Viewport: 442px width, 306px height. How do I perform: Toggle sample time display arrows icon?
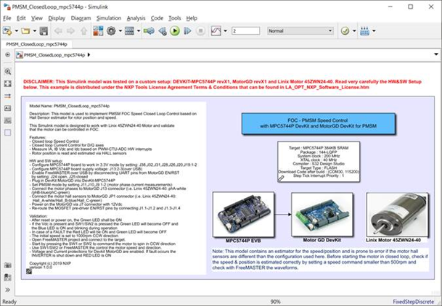pyautogui.click(x=7, y=96)
